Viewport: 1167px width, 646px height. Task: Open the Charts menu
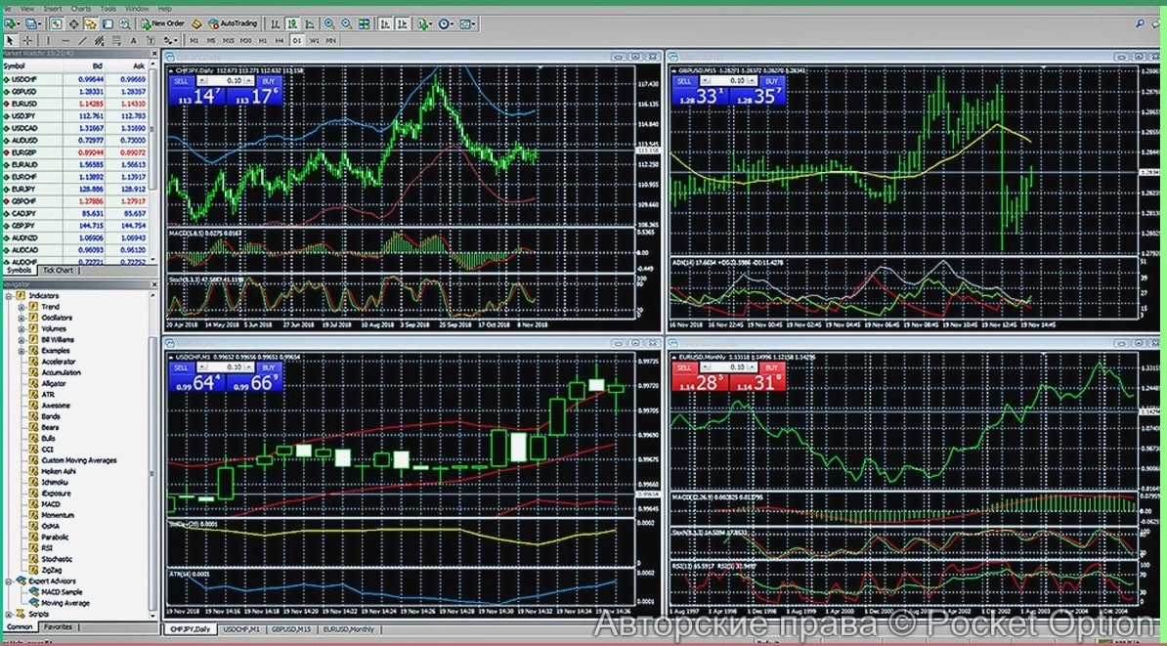point(80,8)
